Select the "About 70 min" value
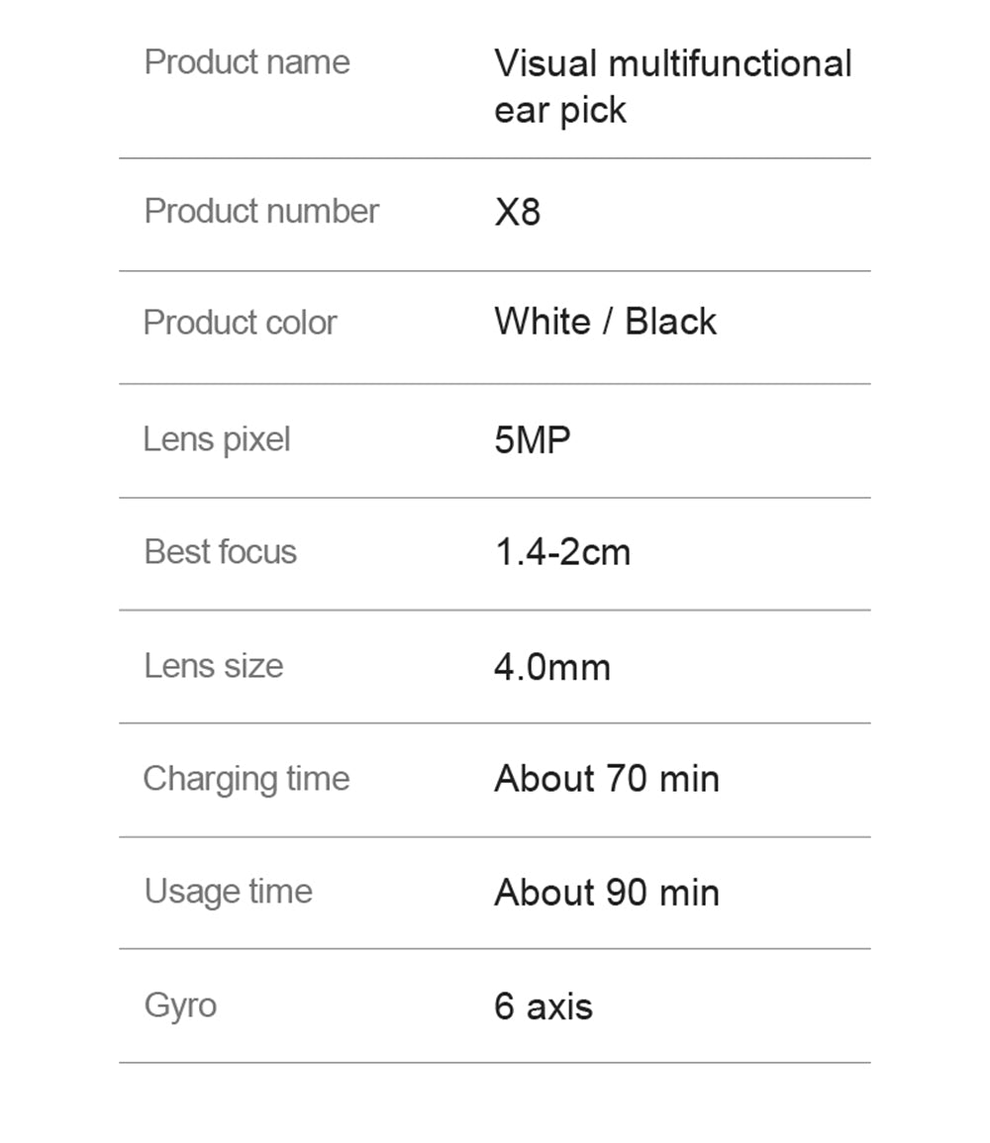Image resolution: width=990 pixels, height=1143 pixels. tap(606, 779)
